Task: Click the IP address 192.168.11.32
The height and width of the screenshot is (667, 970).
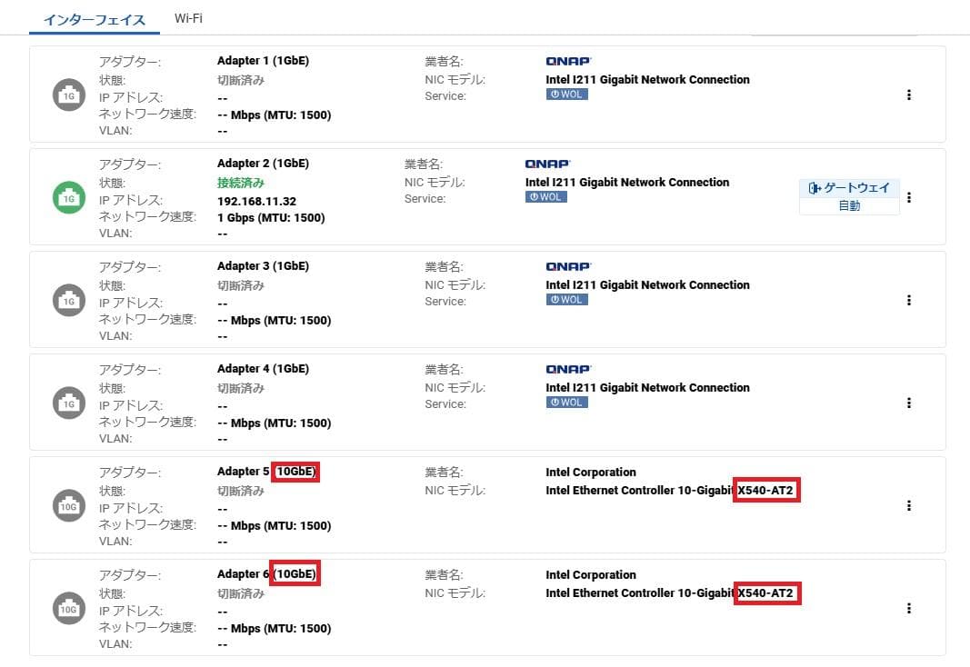Action: 256,200
